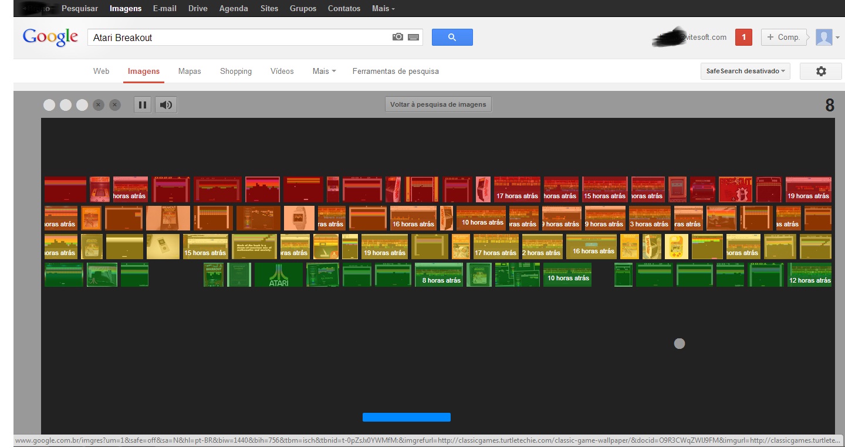Open Pesquisar in the top bar

coord(80,8)
